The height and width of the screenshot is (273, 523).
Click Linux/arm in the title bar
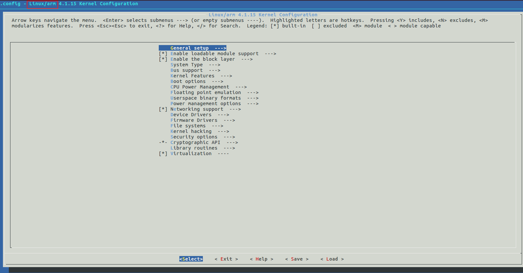(x=42, y=4)
